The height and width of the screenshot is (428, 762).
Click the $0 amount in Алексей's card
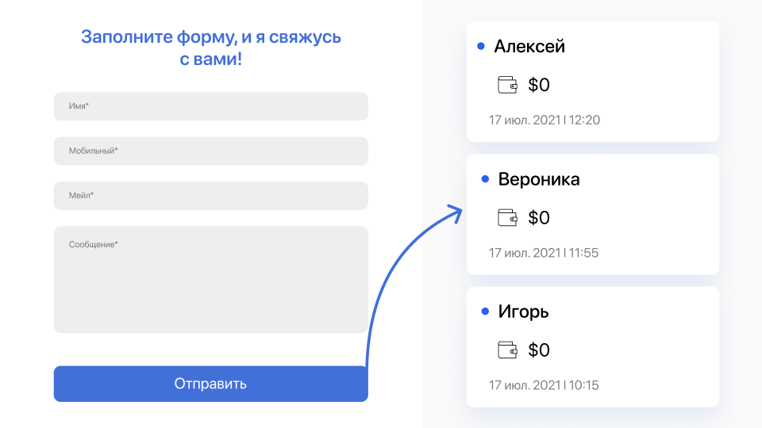click(539, 85)
